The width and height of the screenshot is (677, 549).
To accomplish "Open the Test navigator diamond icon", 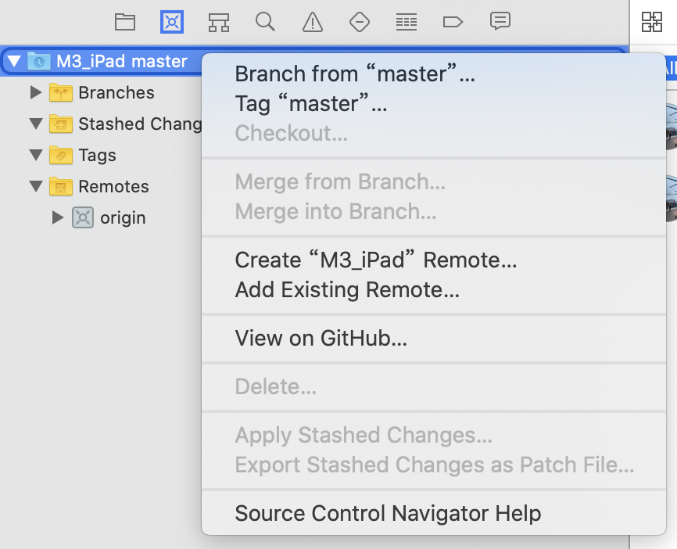I will coord(360,22).
